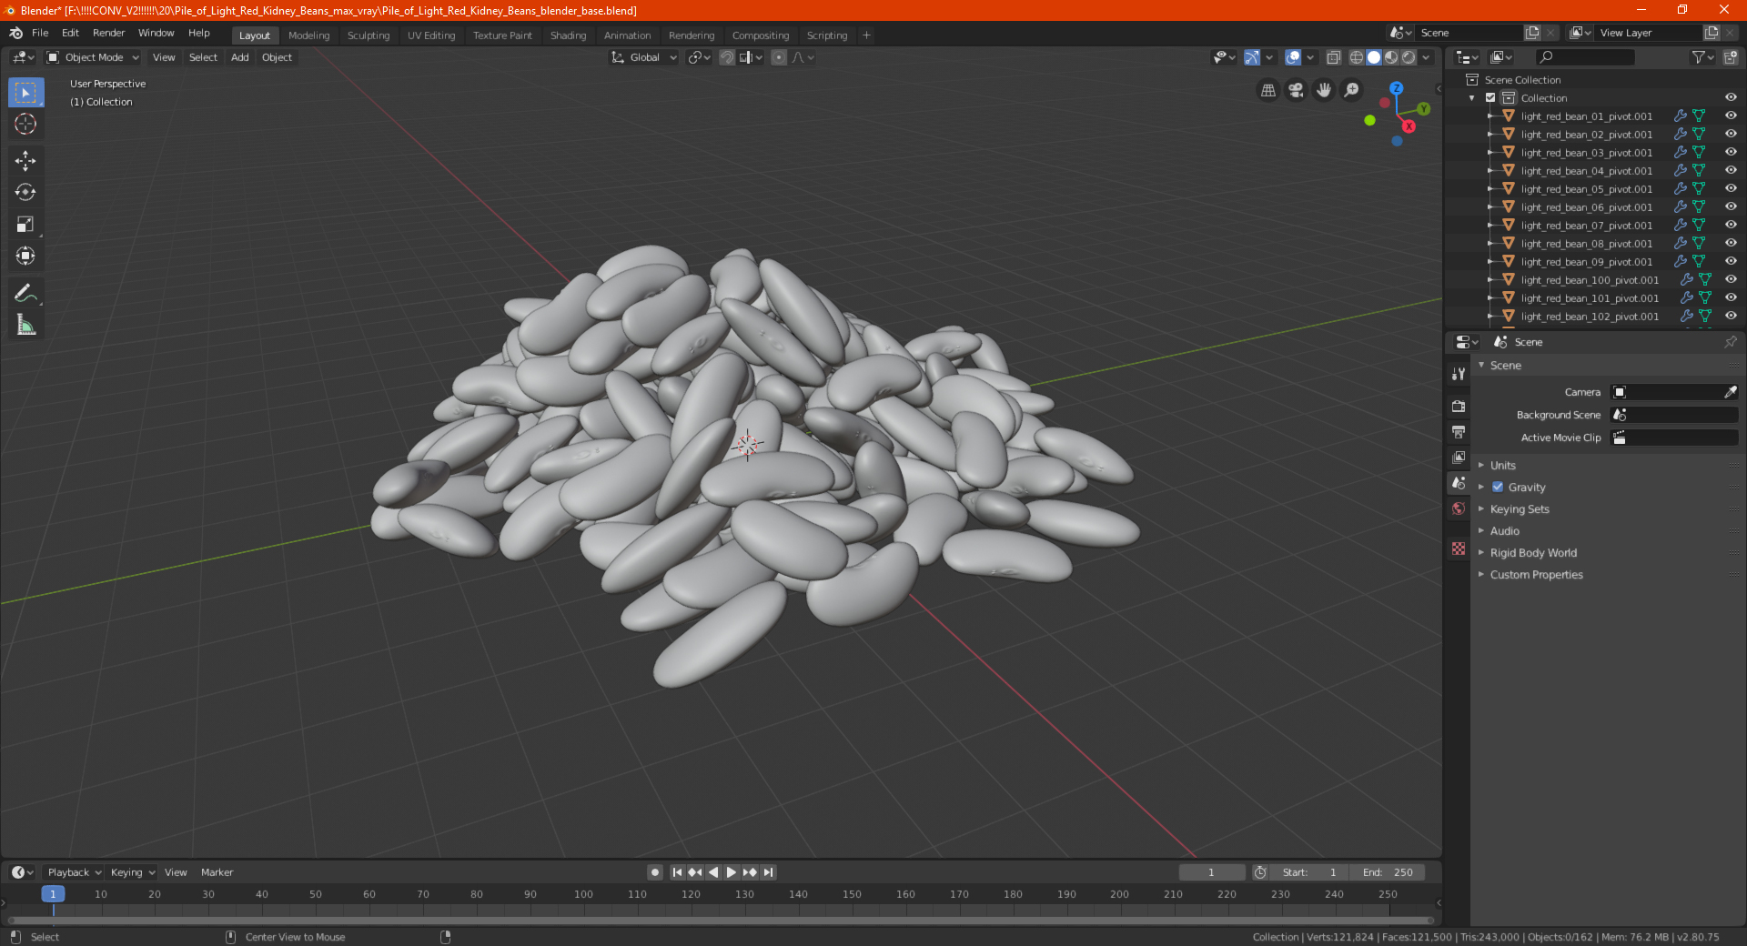This screenshot has width=1747, height=946.
Task: Open the Render menu
Action: [108, 33]
